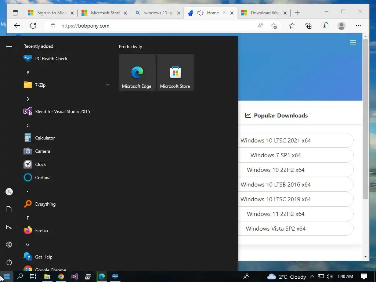Image resolution: width=376 pixels, height=282 pixels.
Task: Open Windows 10 LTSC 2021 x64 download
Action: pyautogui.click(x=296, y=141)
